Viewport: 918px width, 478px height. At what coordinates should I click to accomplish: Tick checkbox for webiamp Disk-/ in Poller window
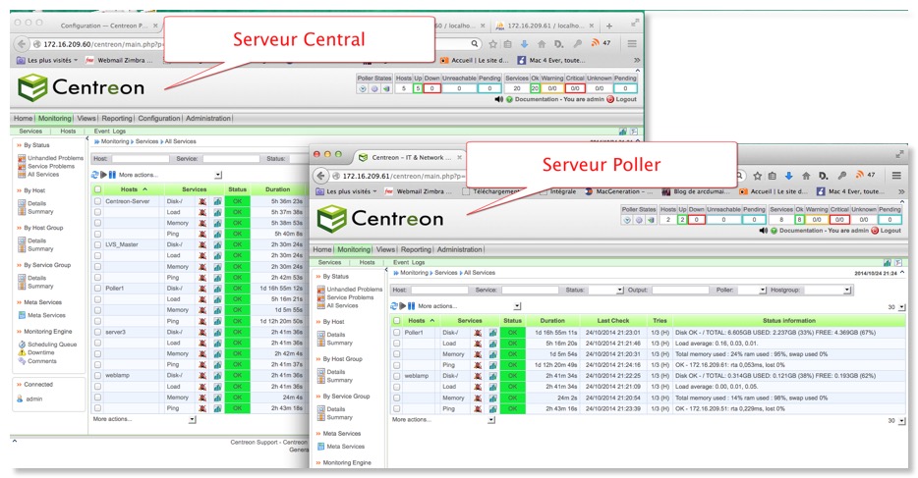[x=397, y=376]
